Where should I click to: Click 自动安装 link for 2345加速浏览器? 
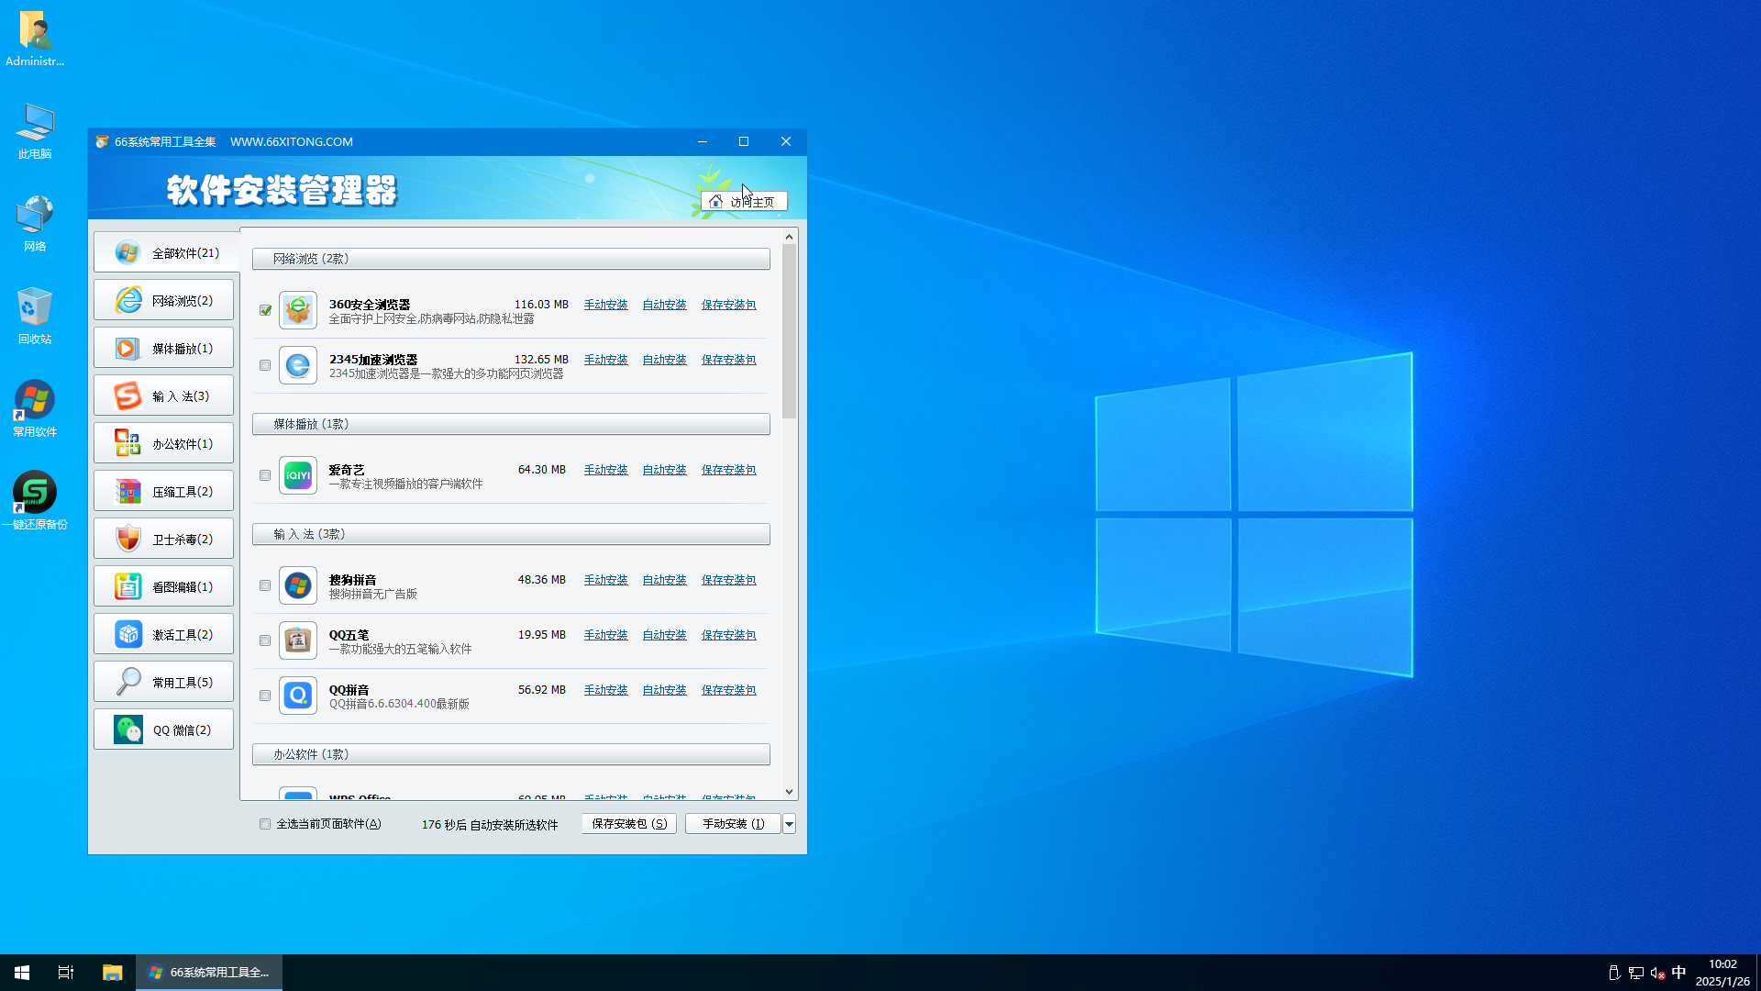point(664,360)
